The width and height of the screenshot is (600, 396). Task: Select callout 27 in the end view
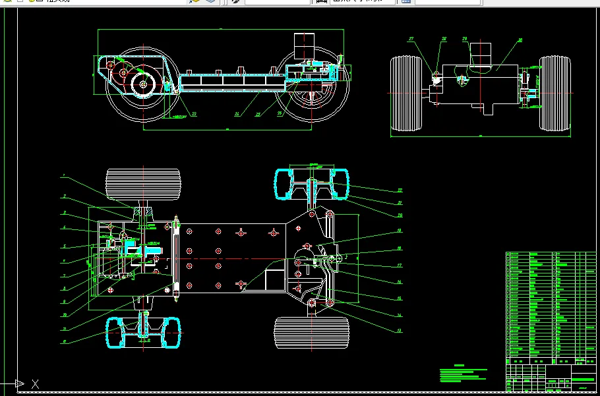coord(411,39)
